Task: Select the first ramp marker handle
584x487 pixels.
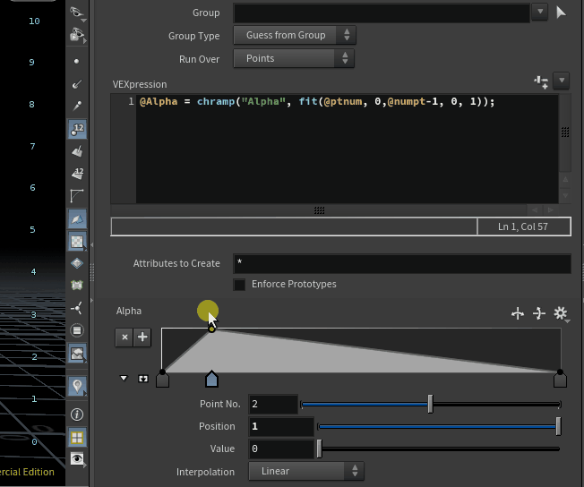Action: [162, 379]
